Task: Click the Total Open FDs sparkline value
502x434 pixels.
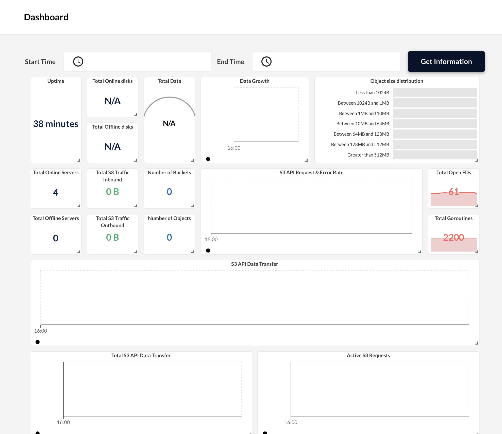Action: [x=454, y=192]
